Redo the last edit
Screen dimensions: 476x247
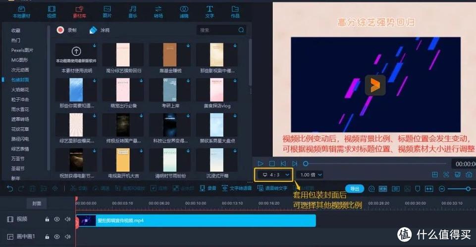pos(21,189)
